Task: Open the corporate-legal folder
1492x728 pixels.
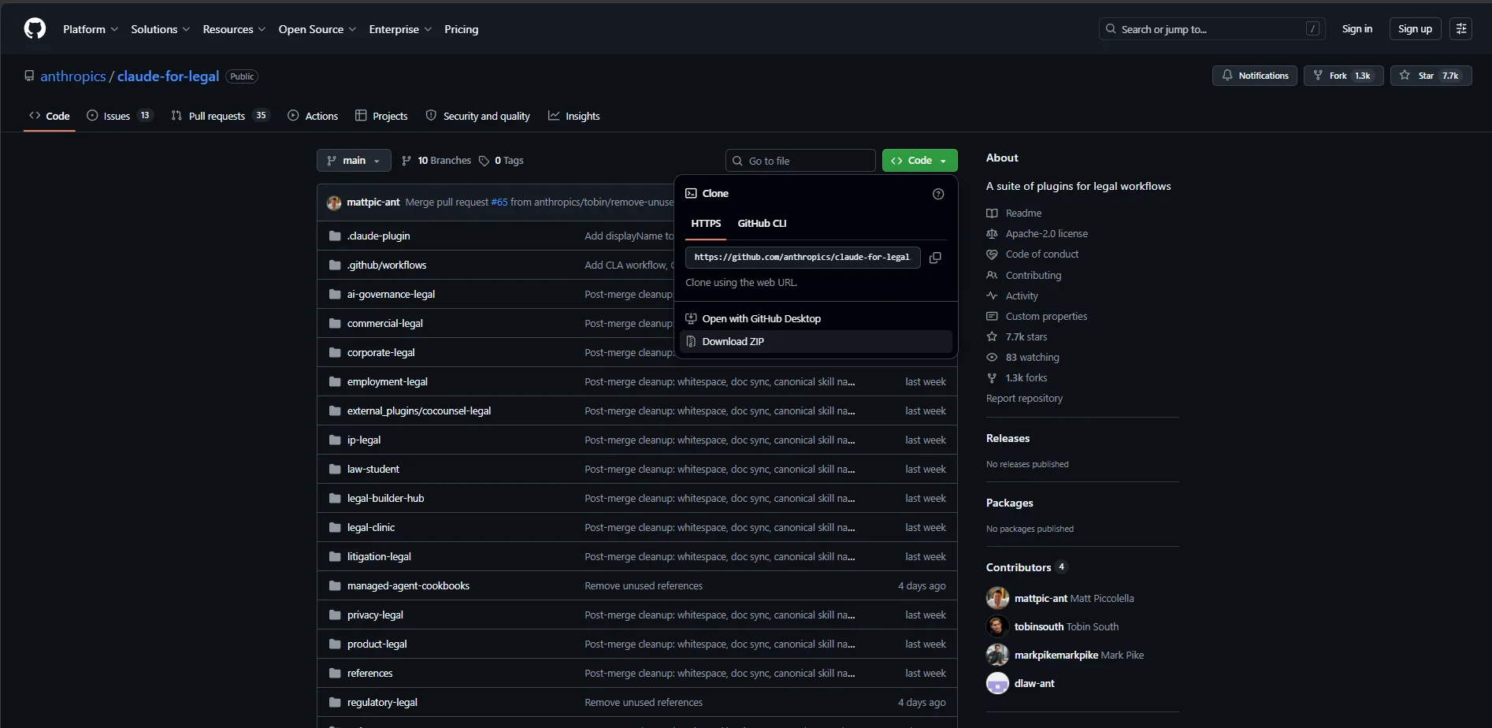Action: click(380, 352)
